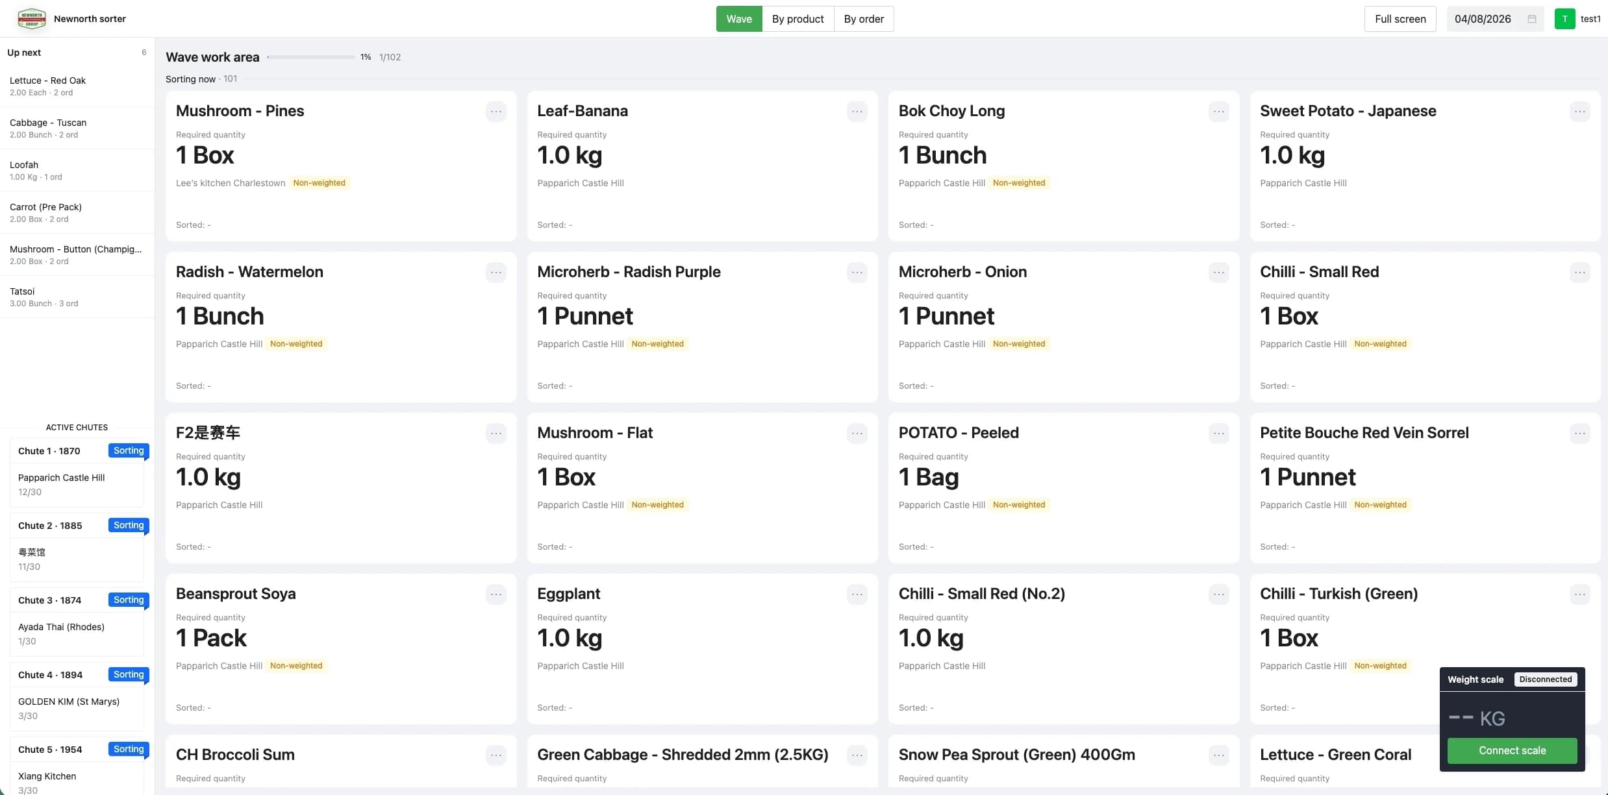Open the F2是赛车 card ellipsis menu
The image size is (1608, 795).
[x=496, y=434]
